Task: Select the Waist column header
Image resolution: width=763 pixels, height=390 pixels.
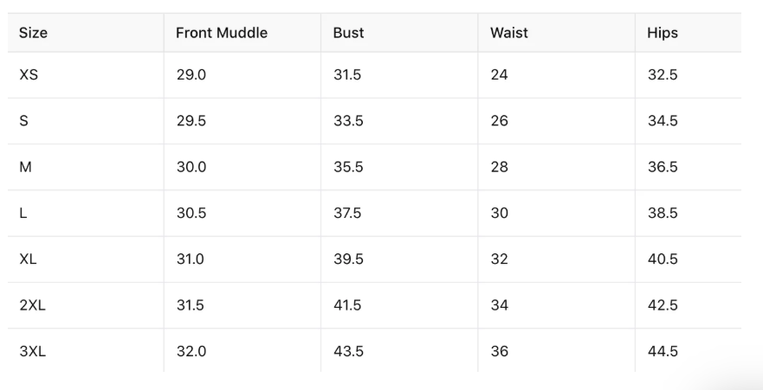Action: (x=508, y=33)
